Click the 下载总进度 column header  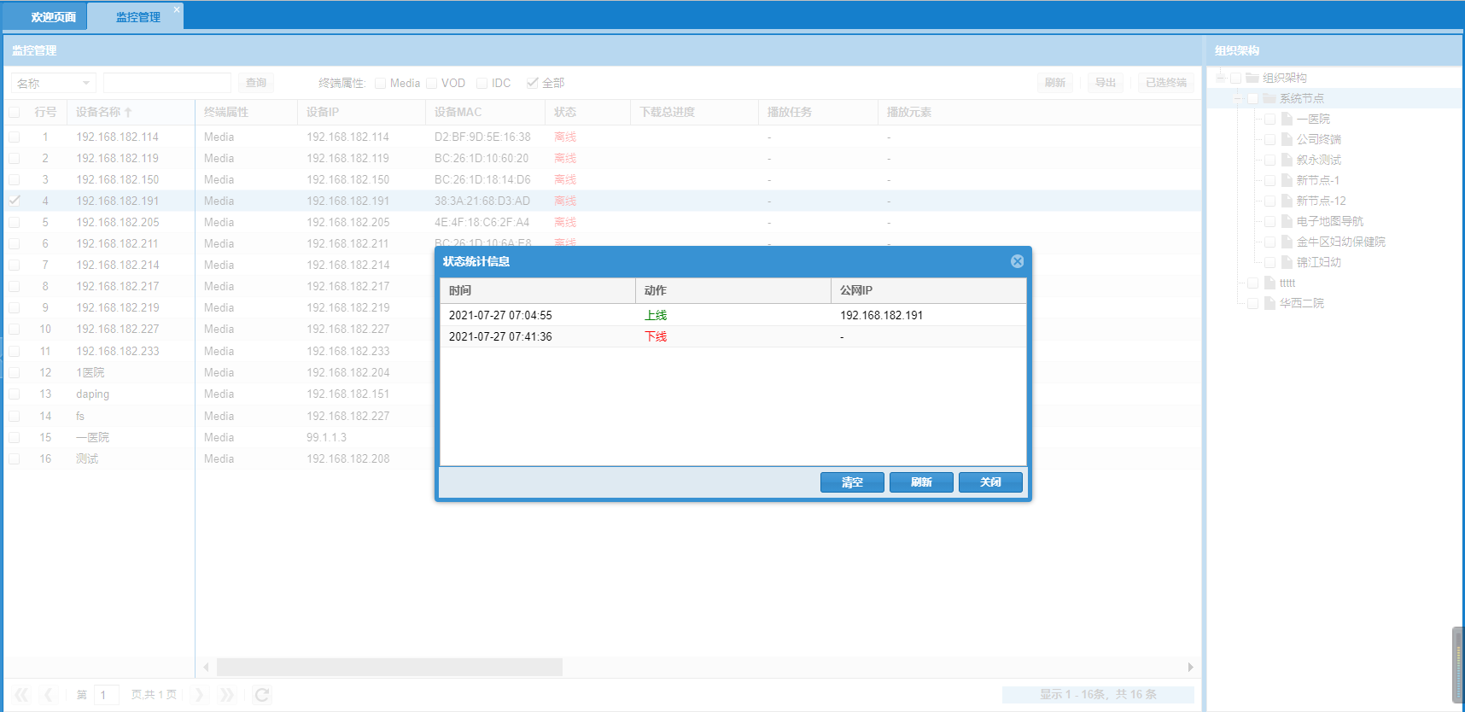[x=695, y=112]
